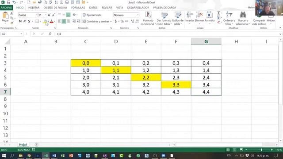Apply the red font color A icon

point(52,22)
